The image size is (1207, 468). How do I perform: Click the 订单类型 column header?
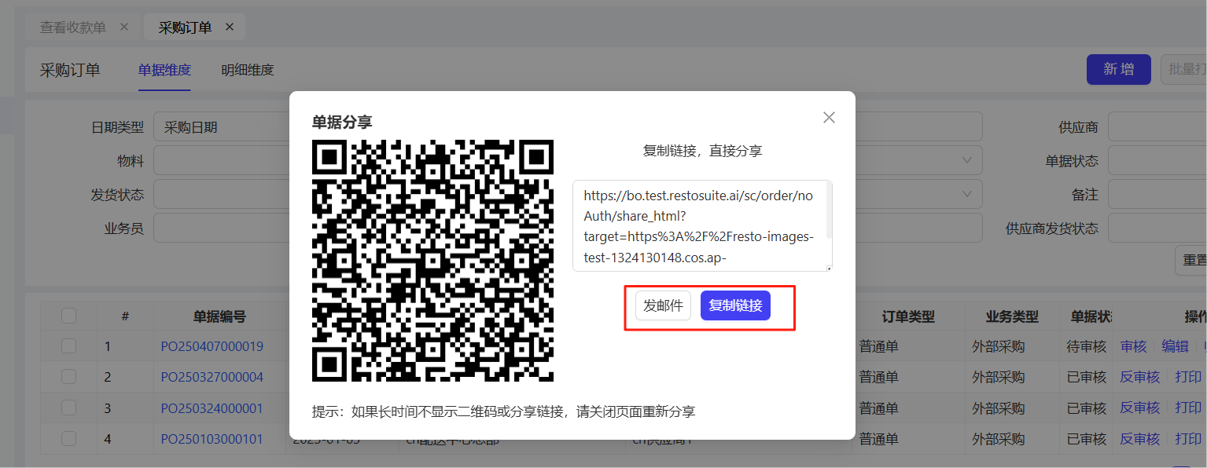click(908, 316)
